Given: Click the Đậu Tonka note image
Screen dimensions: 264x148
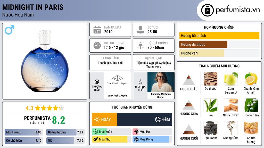Looking at the screenshot, I should [210, 128].
